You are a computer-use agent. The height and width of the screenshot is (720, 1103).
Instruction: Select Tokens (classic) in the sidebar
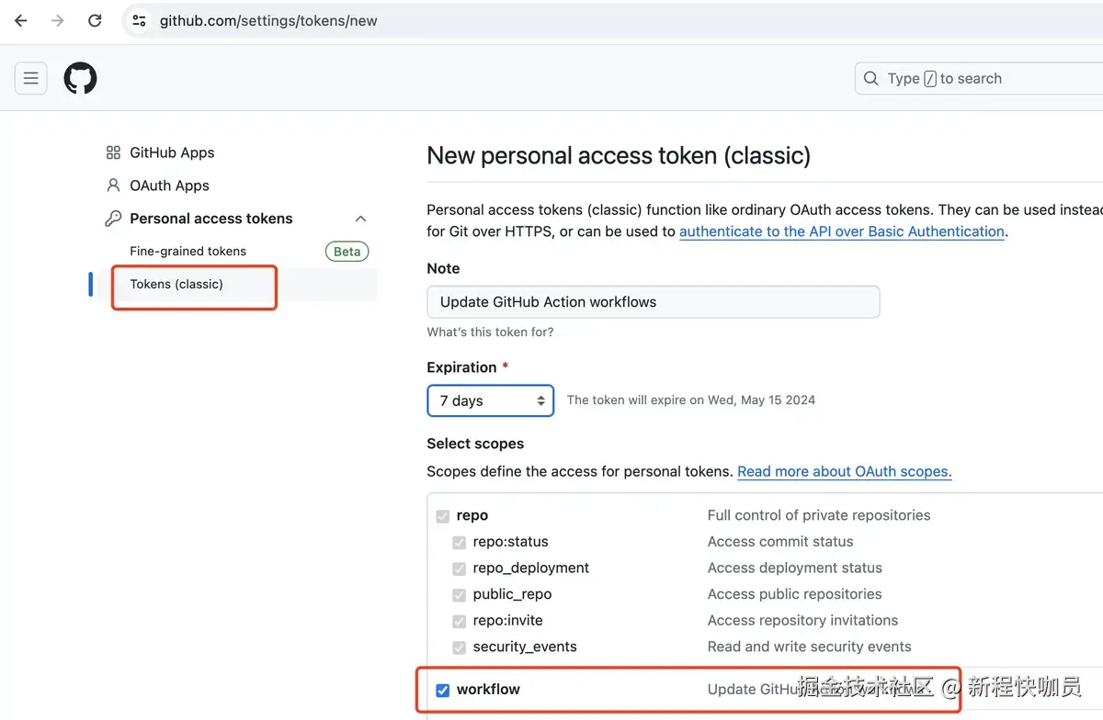176,285
